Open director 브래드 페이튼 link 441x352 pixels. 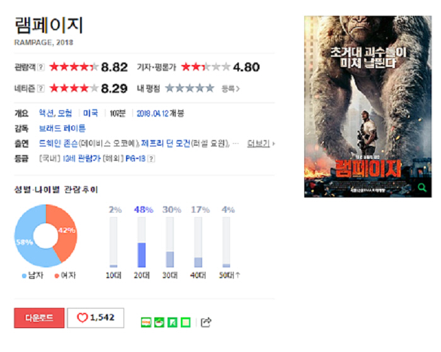click(x=62, y=129)
